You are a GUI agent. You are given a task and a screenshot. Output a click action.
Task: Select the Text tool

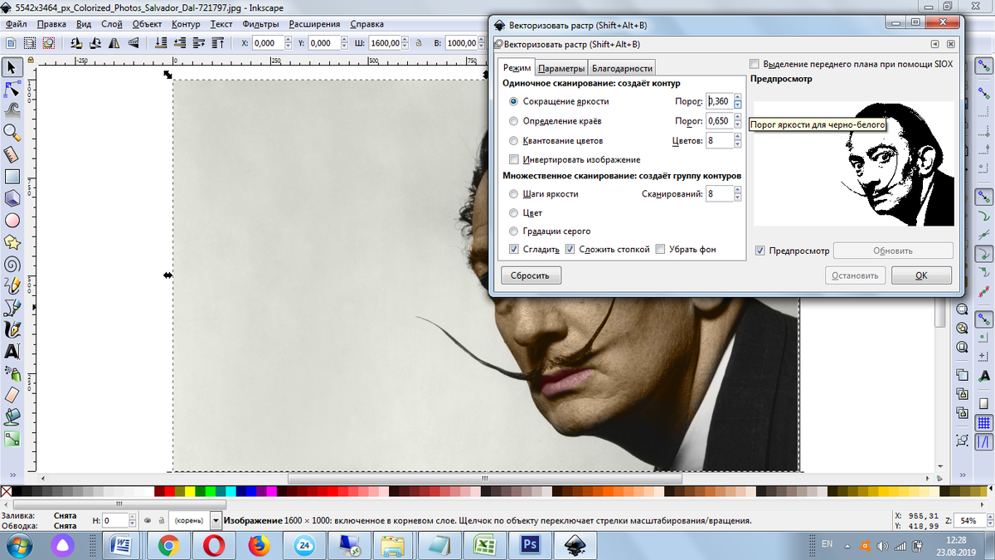[12, 351]
